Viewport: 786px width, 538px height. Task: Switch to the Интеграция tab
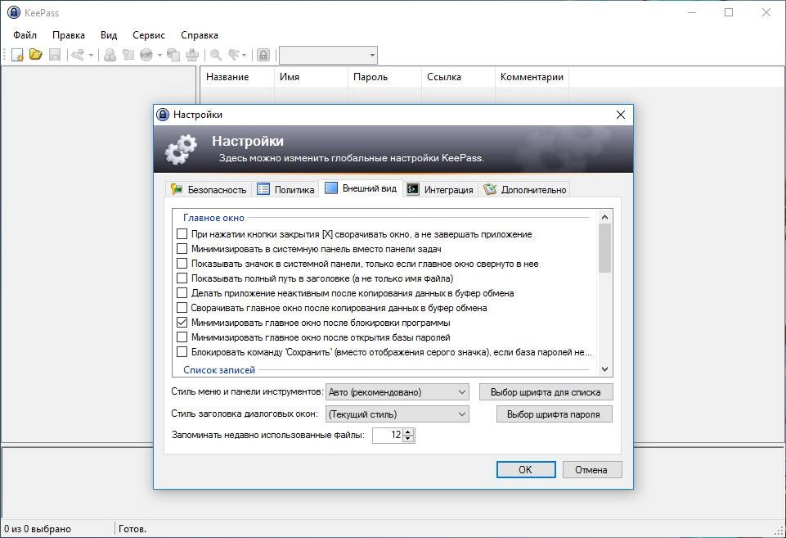click(x=440, y=190)
